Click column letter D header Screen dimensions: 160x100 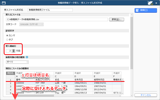pos(83,76)
